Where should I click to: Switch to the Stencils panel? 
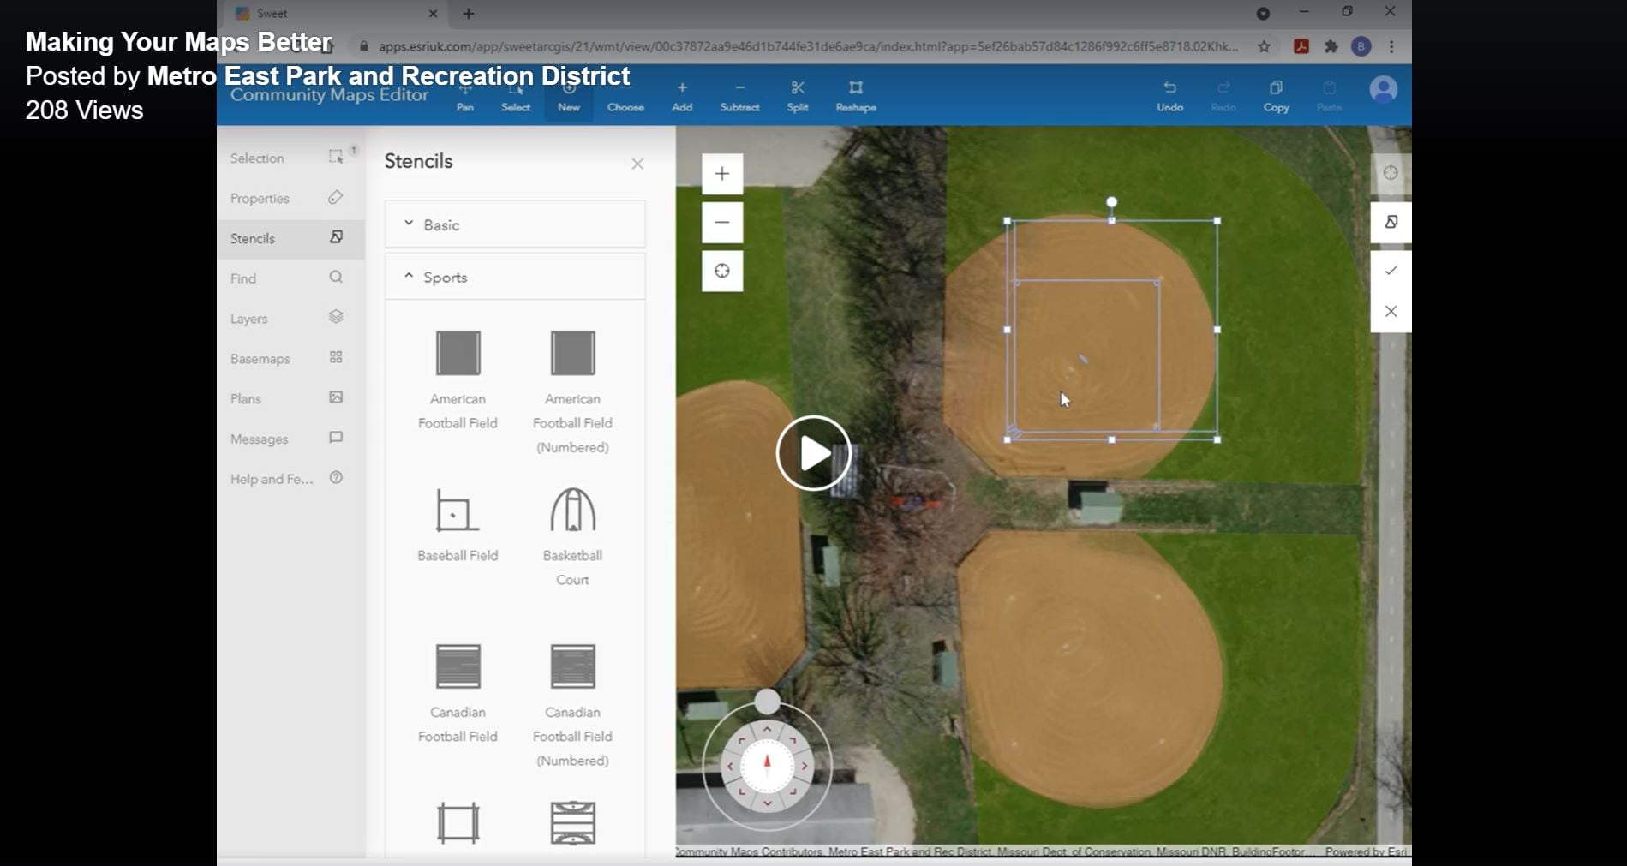tap(290, 238)
